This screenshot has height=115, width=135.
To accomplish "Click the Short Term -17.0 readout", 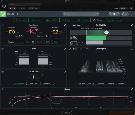I will coord(11,32).
